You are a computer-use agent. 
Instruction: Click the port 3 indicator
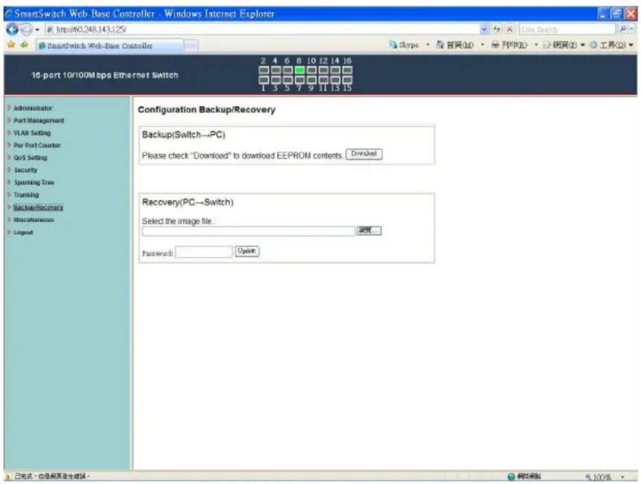pyautogui.click(x=275, y=80)
